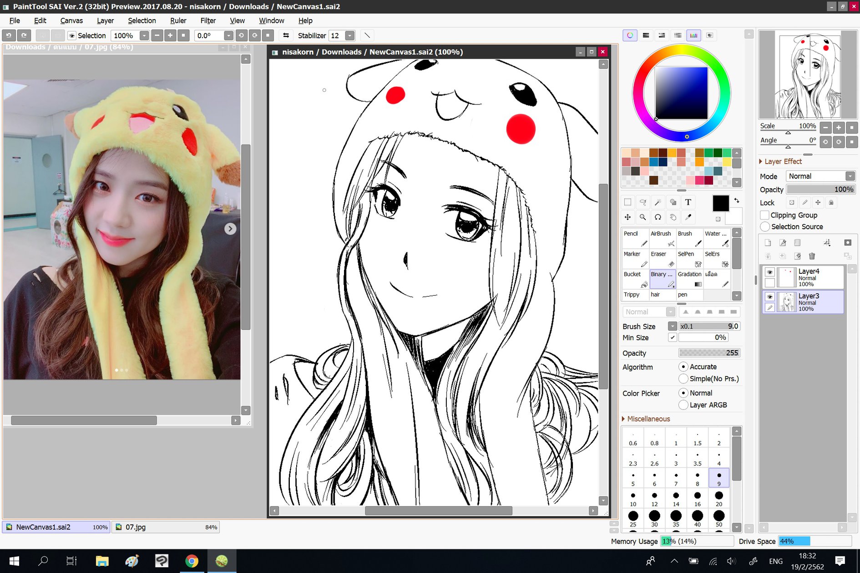This screenshot has width=860, height=573.
Task: Create a new layer icon
Action: click(768, 243)
